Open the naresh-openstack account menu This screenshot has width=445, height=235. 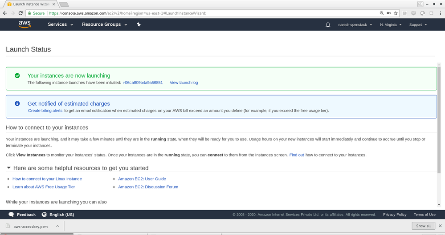pyautogui.click(x=354, y=25)
